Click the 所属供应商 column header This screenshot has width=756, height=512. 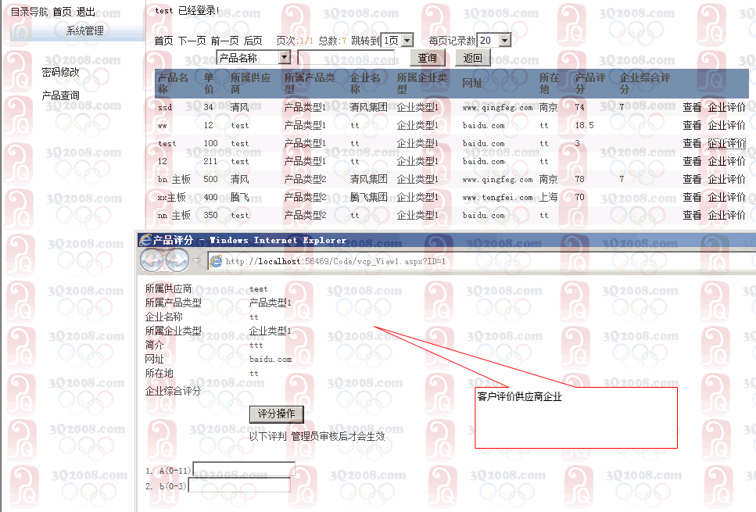click(x=250, y=84)
